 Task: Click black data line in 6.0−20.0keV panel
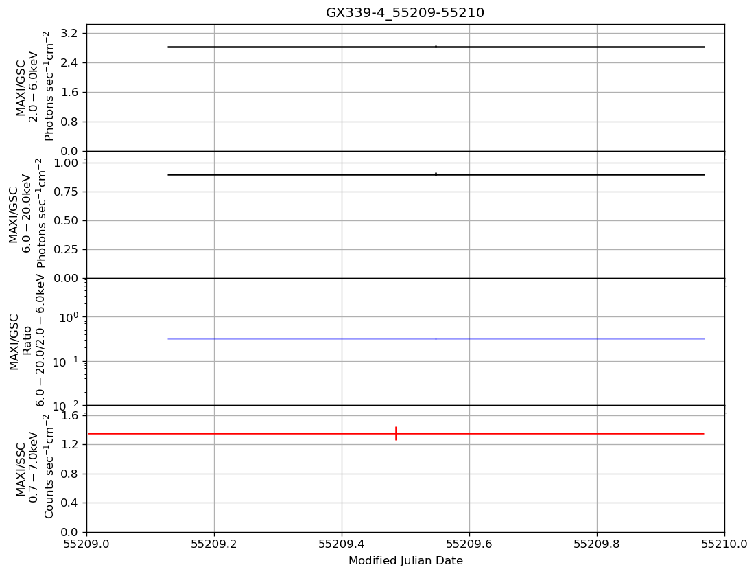[x=436, y=174]
